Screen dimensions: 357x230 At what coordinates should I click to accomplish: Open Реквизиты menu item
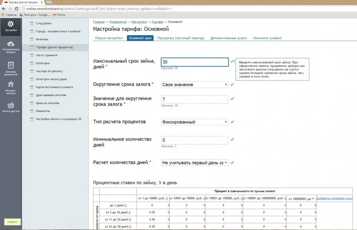pos(43,111)
